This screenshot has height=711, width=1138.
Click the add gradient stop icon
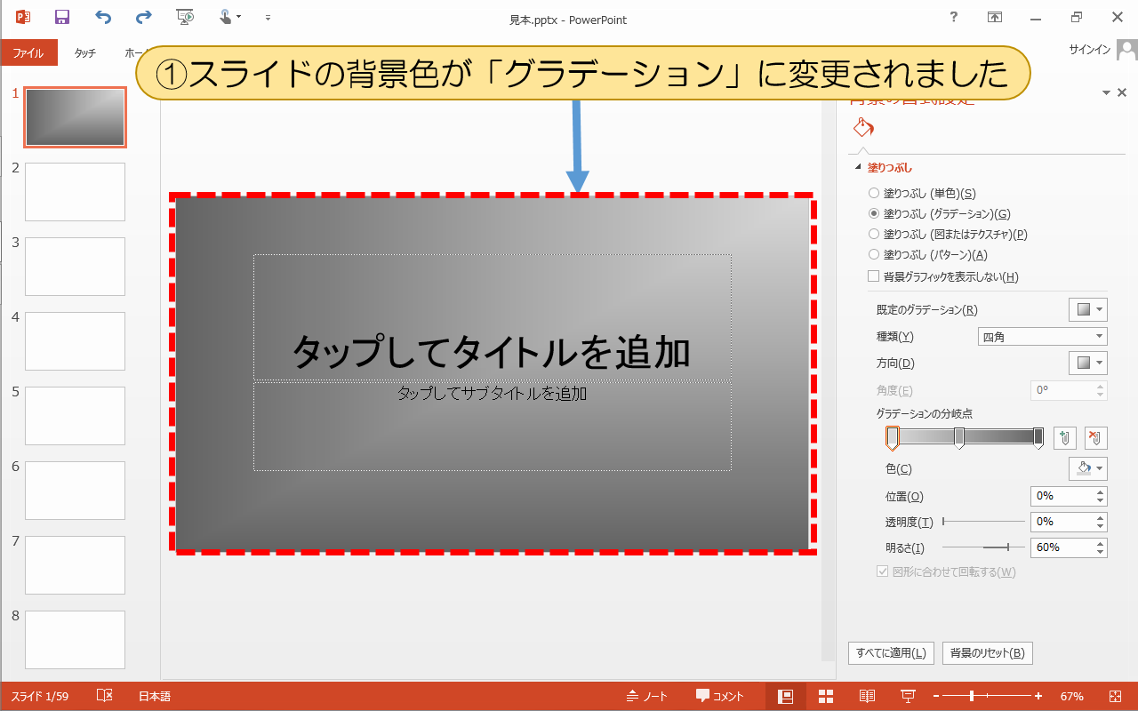coord(1065,437)
